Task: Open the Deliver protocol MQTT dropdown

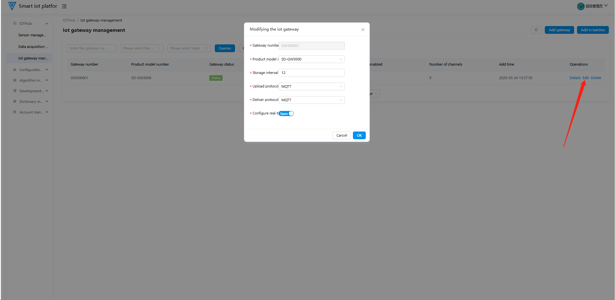Action: coord(311,100)
